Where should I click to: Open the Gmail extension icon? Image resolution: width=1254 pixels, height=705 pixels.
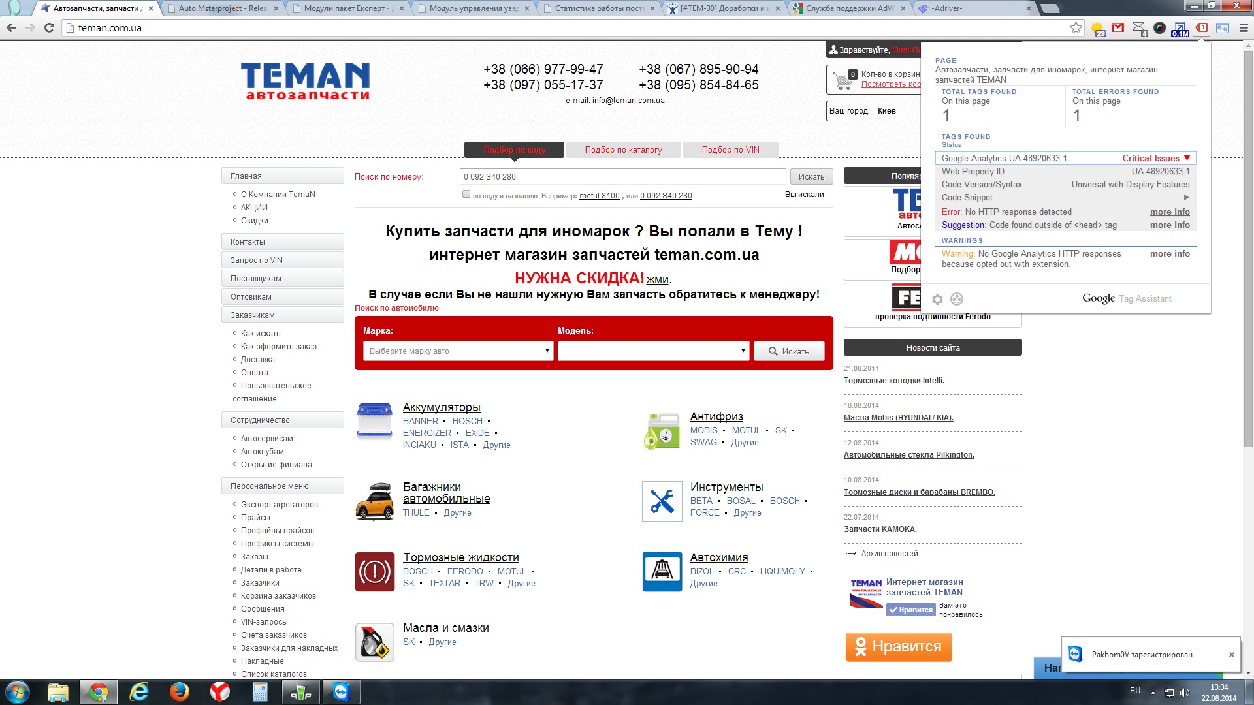tap(1117, 28)
